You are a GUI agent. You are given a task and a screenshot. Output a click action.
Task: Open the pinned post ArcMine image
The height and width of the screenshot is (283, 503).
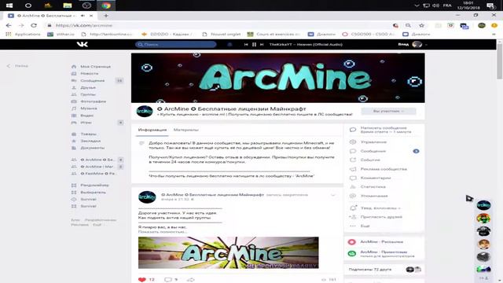(229, 253)
